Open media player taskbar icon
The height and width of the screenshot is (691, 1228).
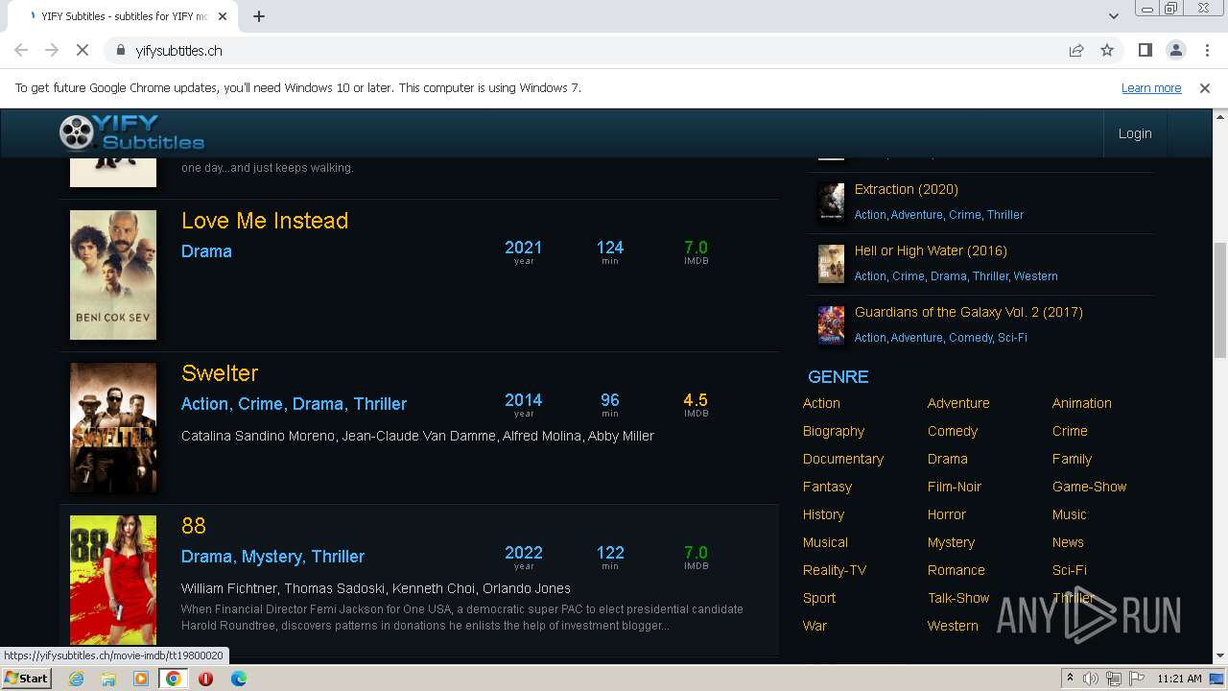click(x=141, y=679)
